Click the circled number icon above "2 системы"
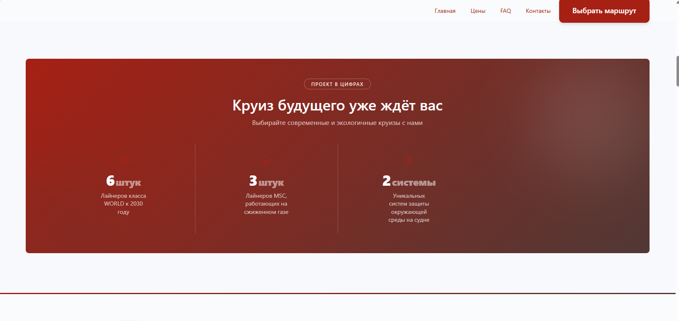This screenshot has height=321, width=679. [x=409, y=160]
